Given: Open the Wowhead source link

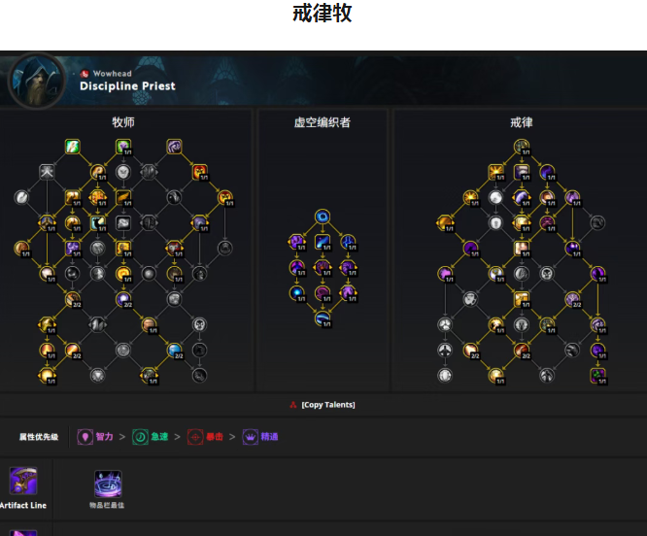Looking at the screenshot, I should coord(107,74).
